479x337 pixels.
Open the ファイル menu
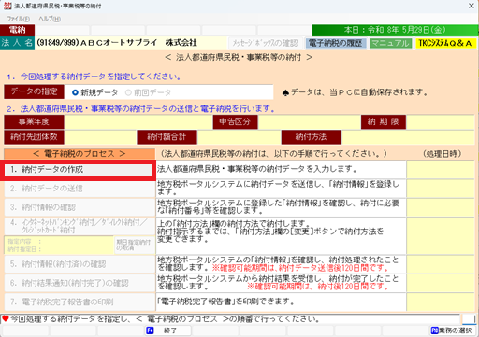(18, 19)
